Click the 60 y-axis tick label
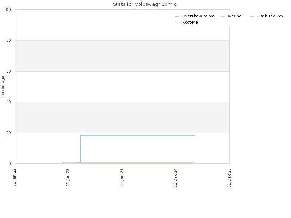 click(x=8, y=71)
